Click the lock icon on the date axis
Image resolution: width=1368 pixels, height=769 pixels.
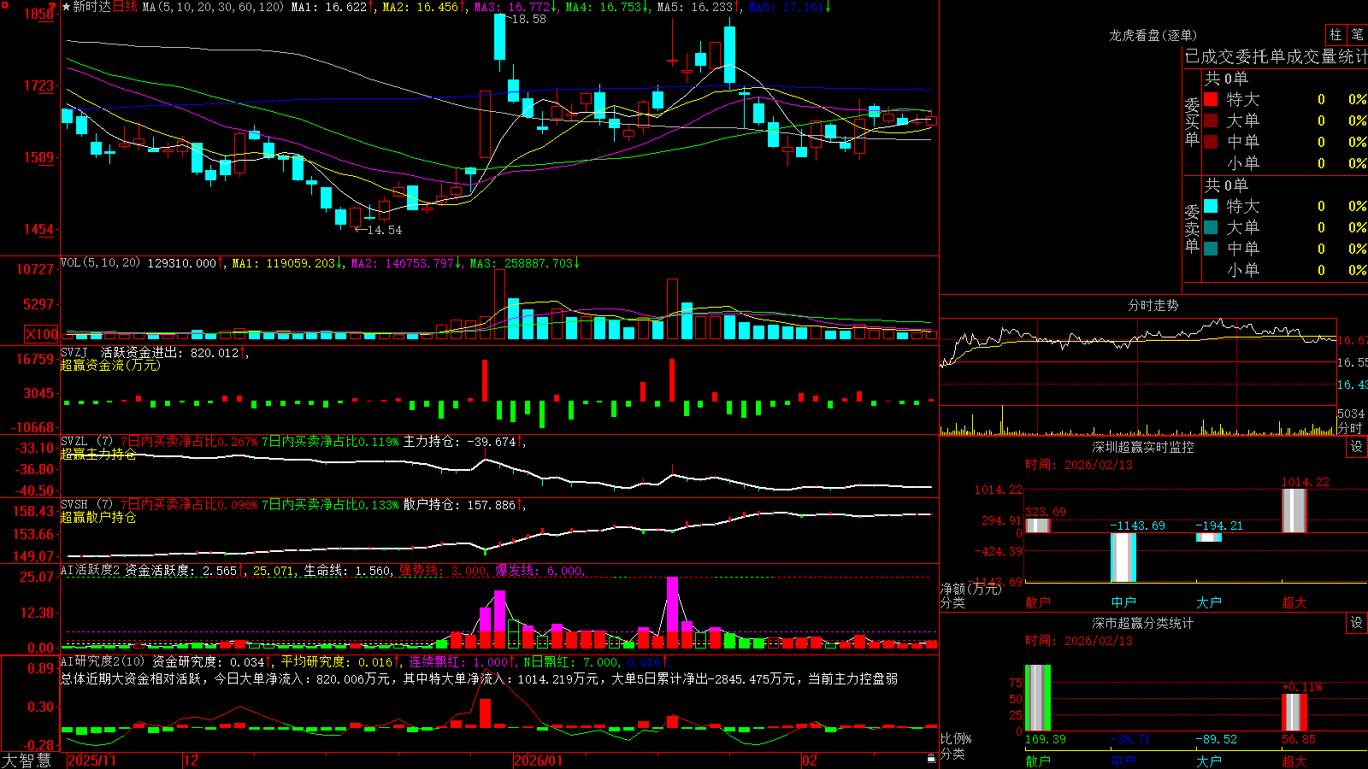[x=931, y=759]
